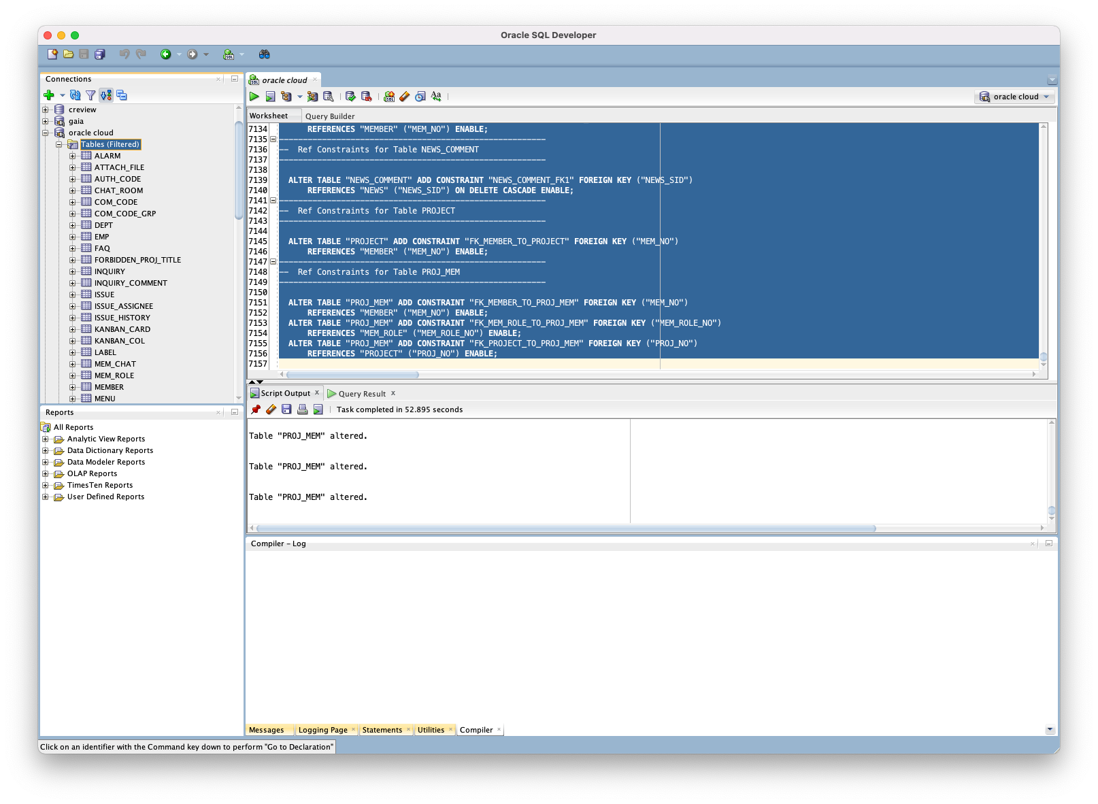
Task: Select the KANBAN_CARD table
Action: 122,329
